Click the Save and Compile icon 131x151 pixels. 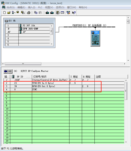pos(23,13)
